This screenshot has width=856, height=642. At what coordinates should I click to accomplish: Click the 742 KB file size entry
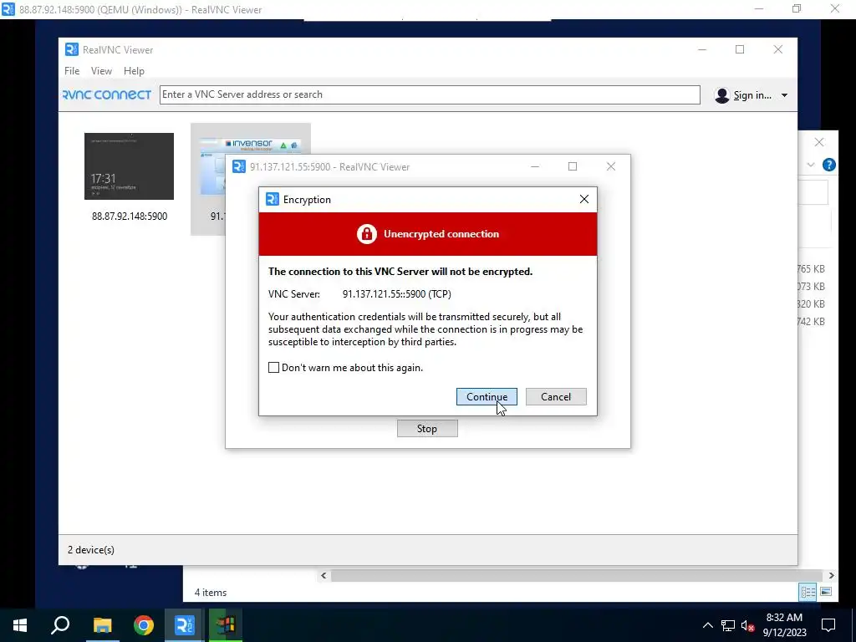[811, 321]
